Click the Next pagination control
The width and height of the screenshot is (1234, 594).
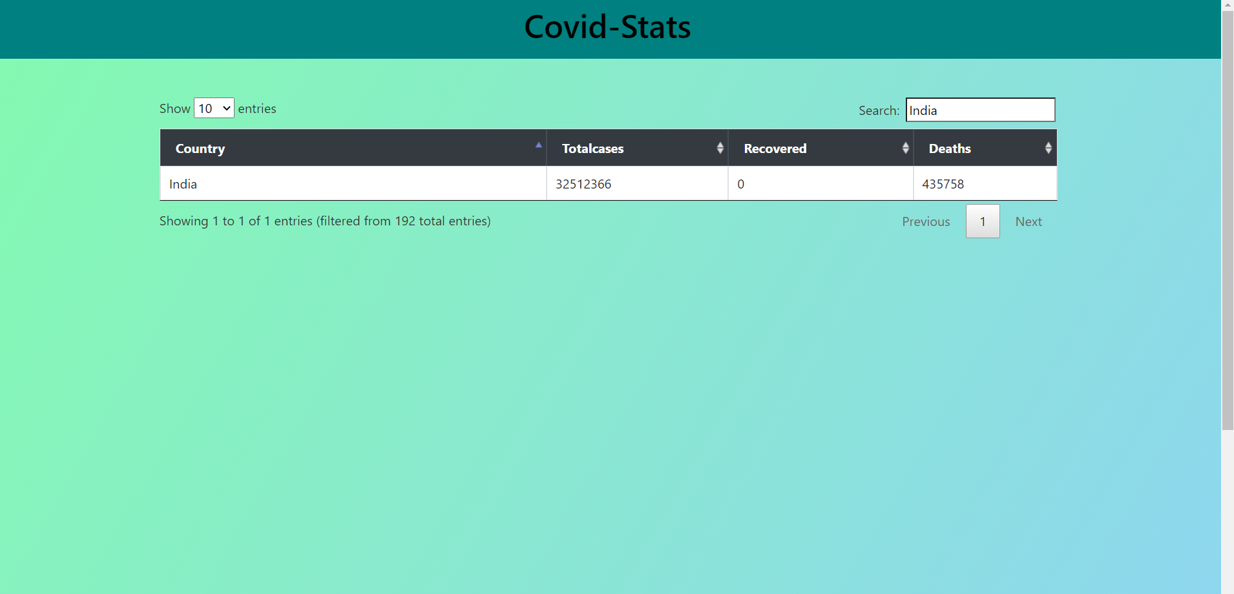pyautogui.click(x=1028, y=221)
